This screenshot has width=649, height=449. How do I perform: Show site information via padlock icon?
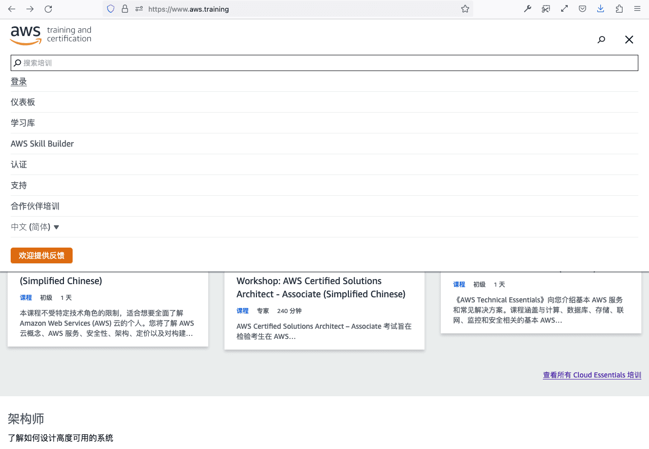point(125,9)
